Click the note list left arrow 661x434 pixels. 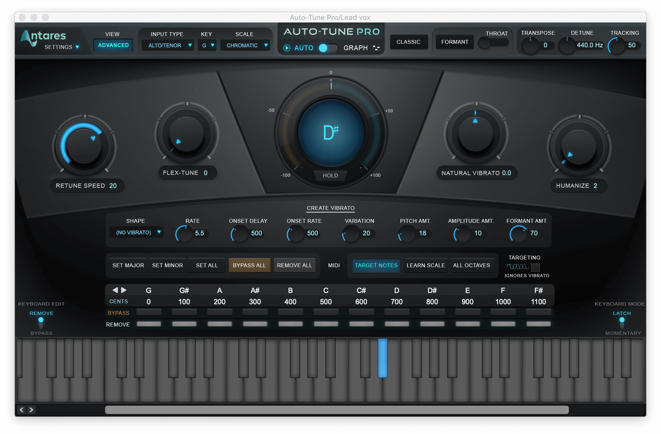(115, 290)
